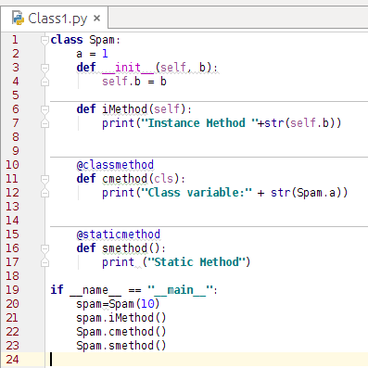368x368 pixels.
Task: Click the 'Spam.smethod()' call
Action: coord(121,346)
